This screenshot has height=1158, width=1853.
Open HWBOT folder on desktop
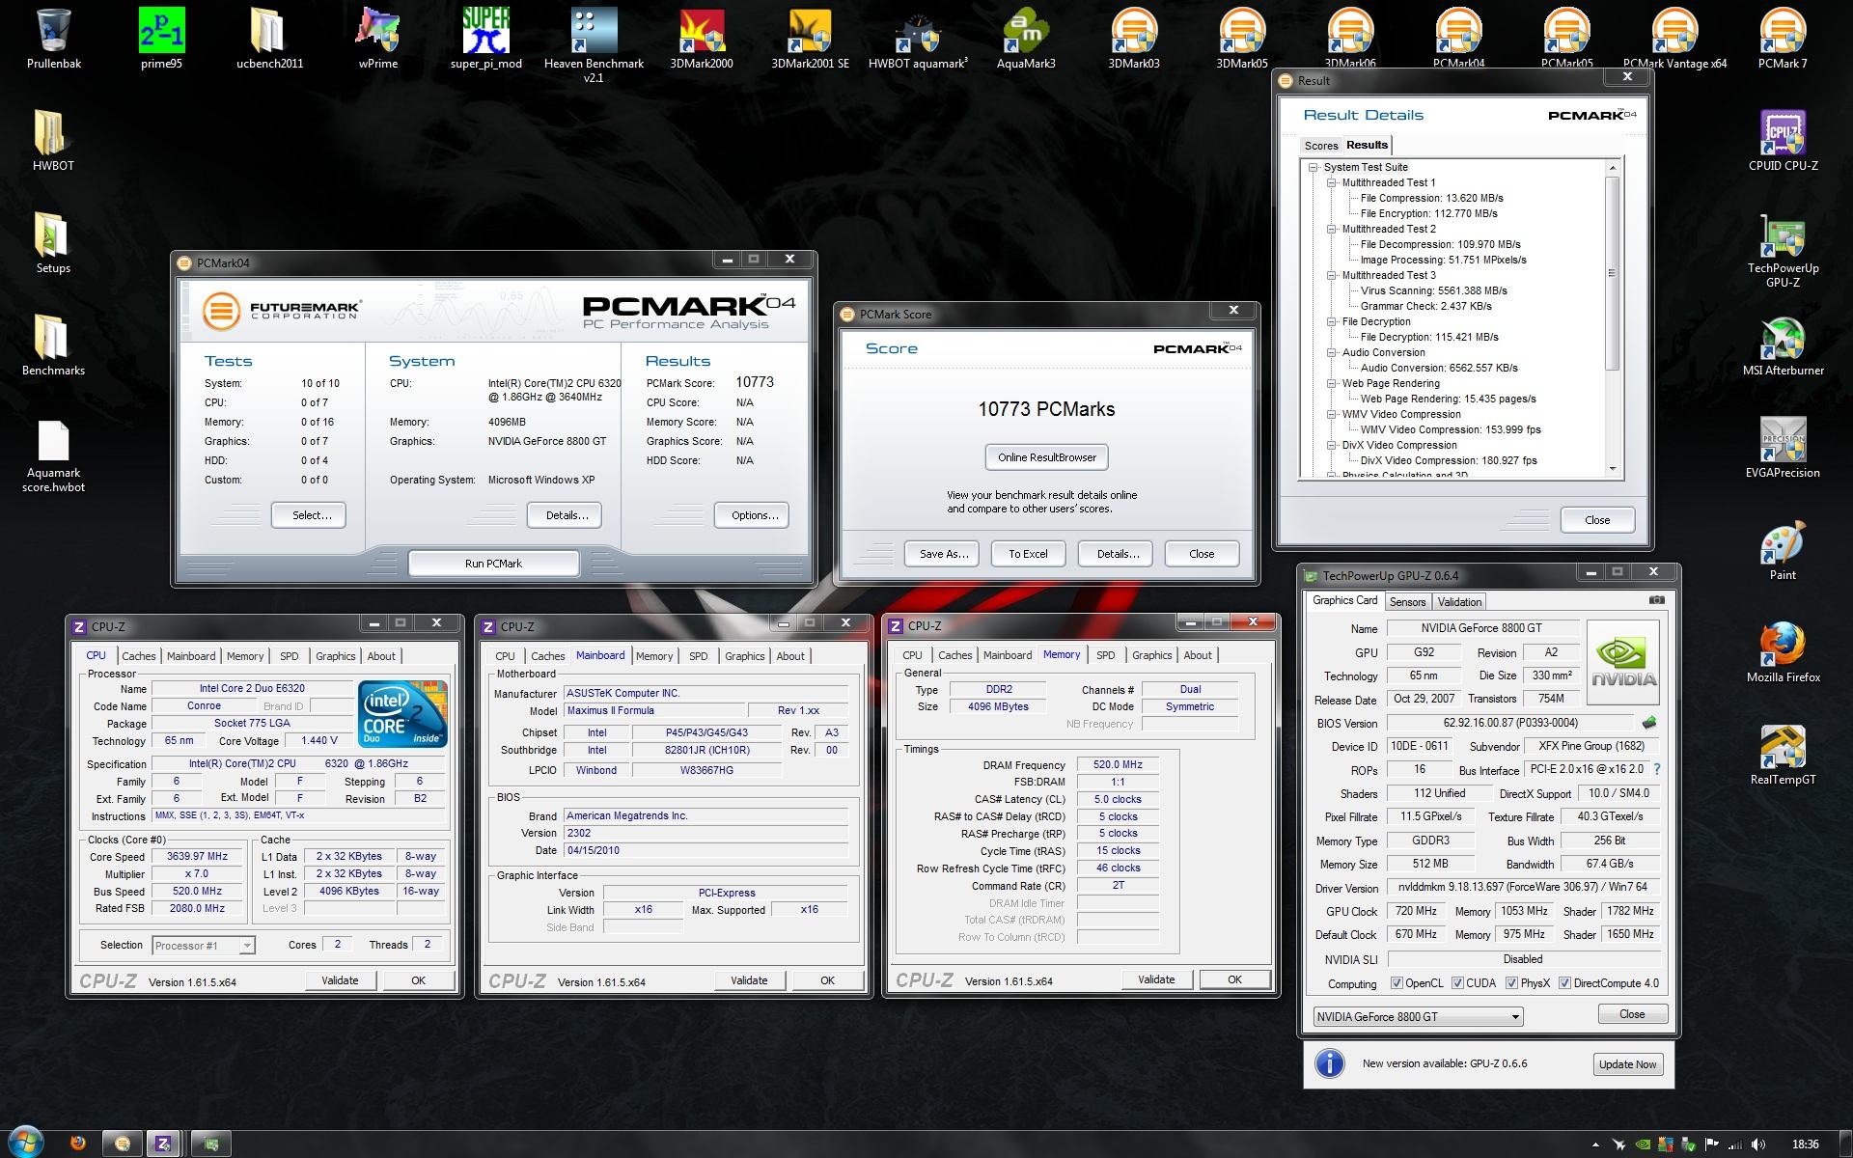tap(53, 141)
